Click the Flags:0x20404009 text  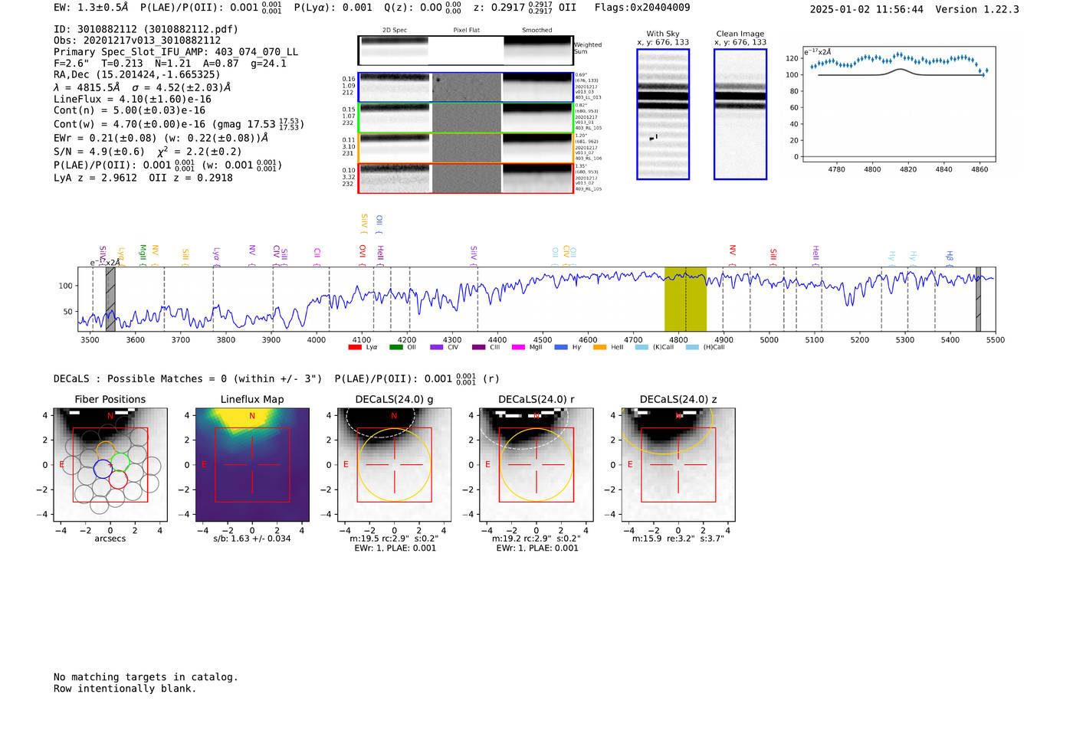pyautogui.click(x=642, y=8)
